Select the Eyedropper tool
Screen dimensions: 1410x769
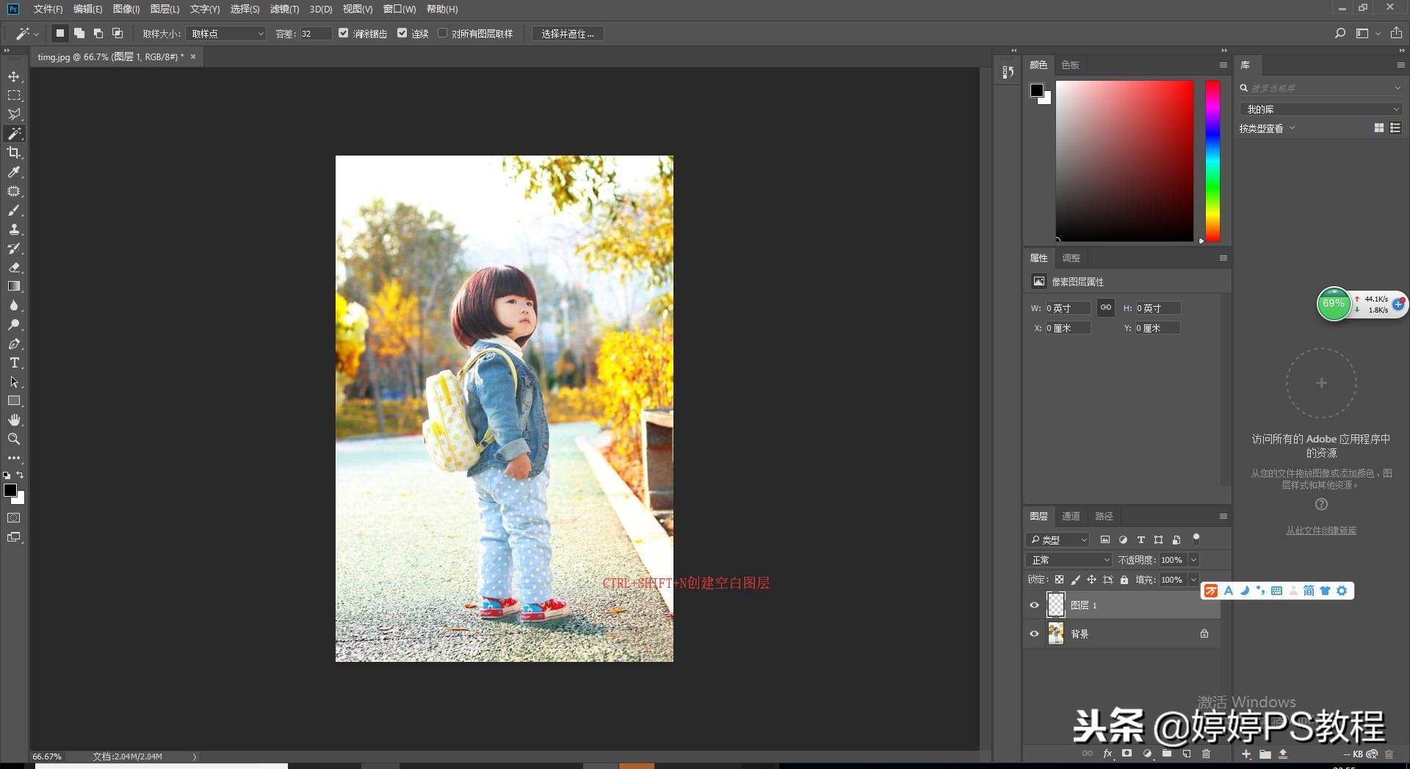14,172
